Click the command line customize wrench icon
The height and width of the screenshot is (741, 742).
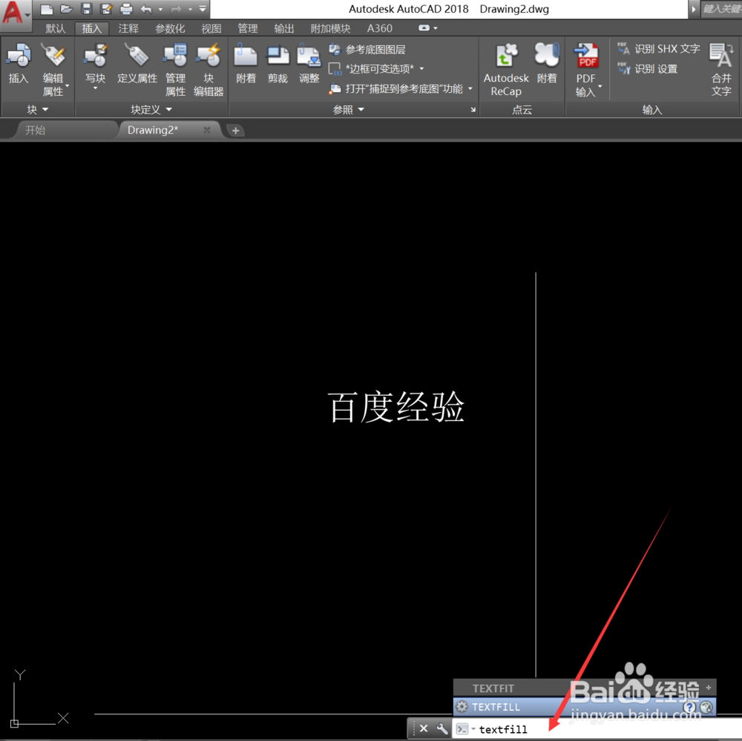(442, 728)
